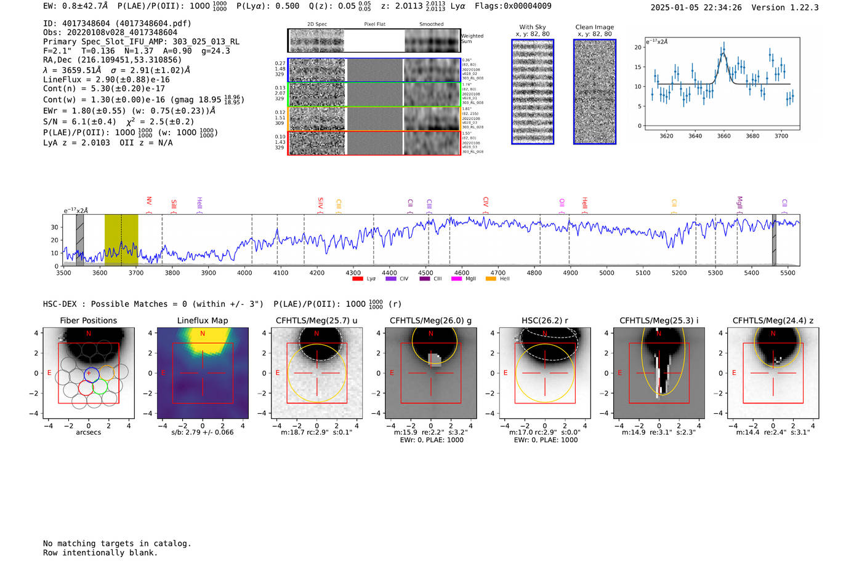Click the MgII line marker above spectrum
The width and height of the screenshot is (862, 586).
(x=740, y=204)
